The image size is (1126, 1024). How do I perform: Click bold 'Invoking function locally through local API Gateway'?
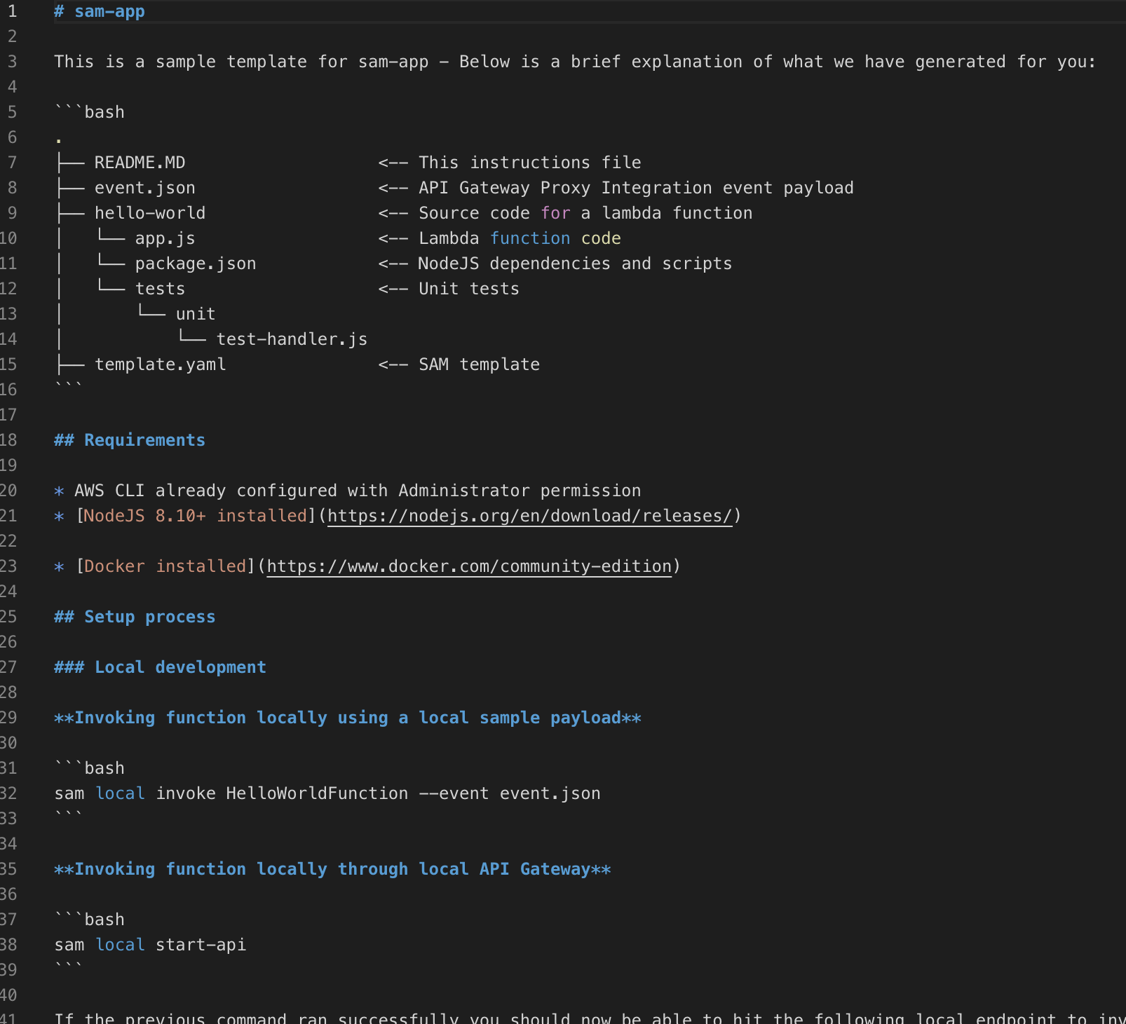click(332, 869)
